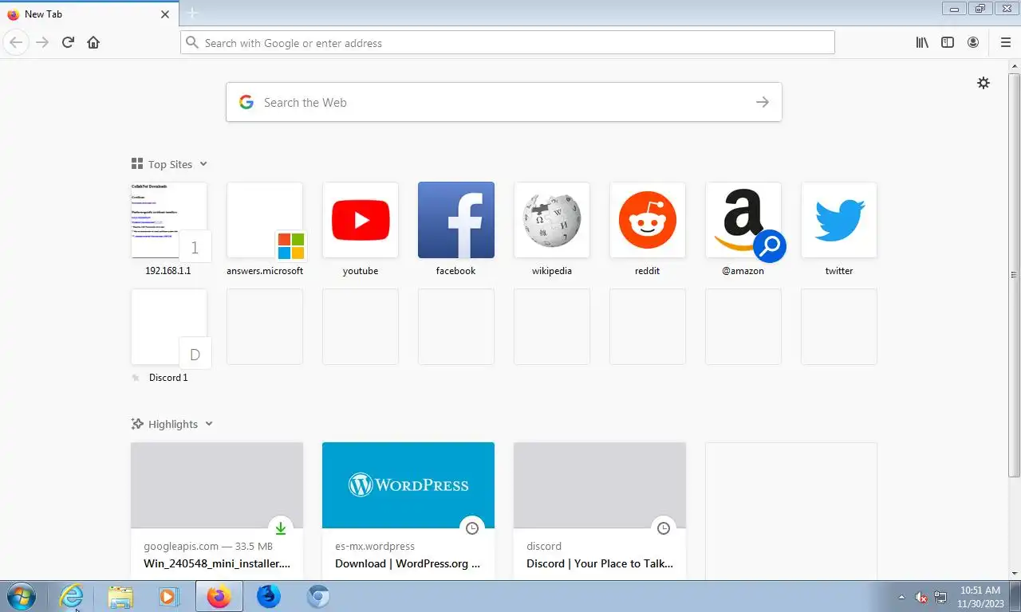Viewport: 1021px width, 612px height.
Task: Show sidebars using the sidebar icon
Action: point(948,42)
